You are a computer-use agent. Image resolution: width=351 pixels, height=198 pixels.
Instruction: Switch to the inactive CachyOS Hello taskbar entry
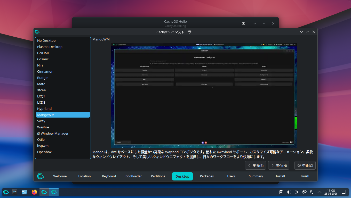point(44,192)
